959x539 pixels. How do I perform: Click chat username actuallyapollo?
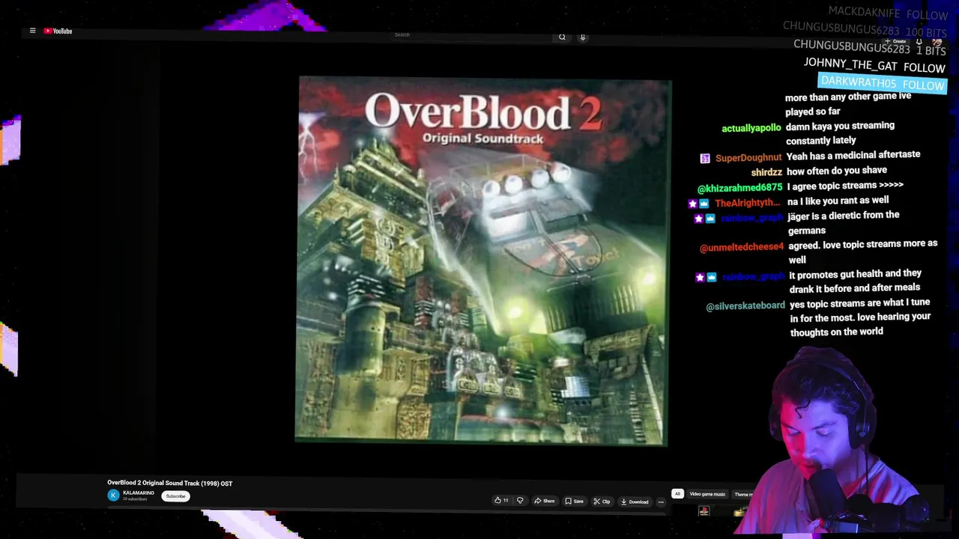tap(751, 129)
